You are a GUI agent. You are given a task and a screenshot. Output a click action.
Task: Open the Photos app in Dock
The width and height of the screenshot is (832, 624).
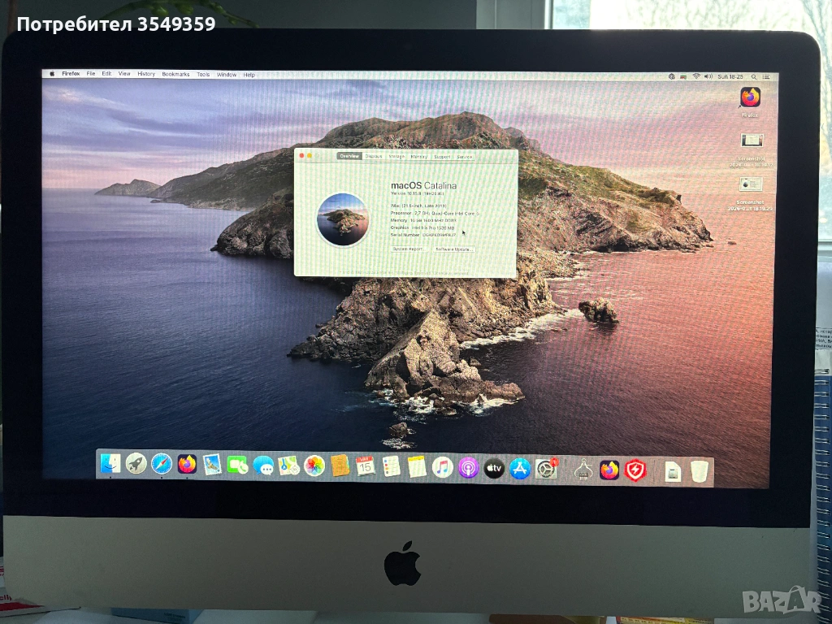pos(314,466)
